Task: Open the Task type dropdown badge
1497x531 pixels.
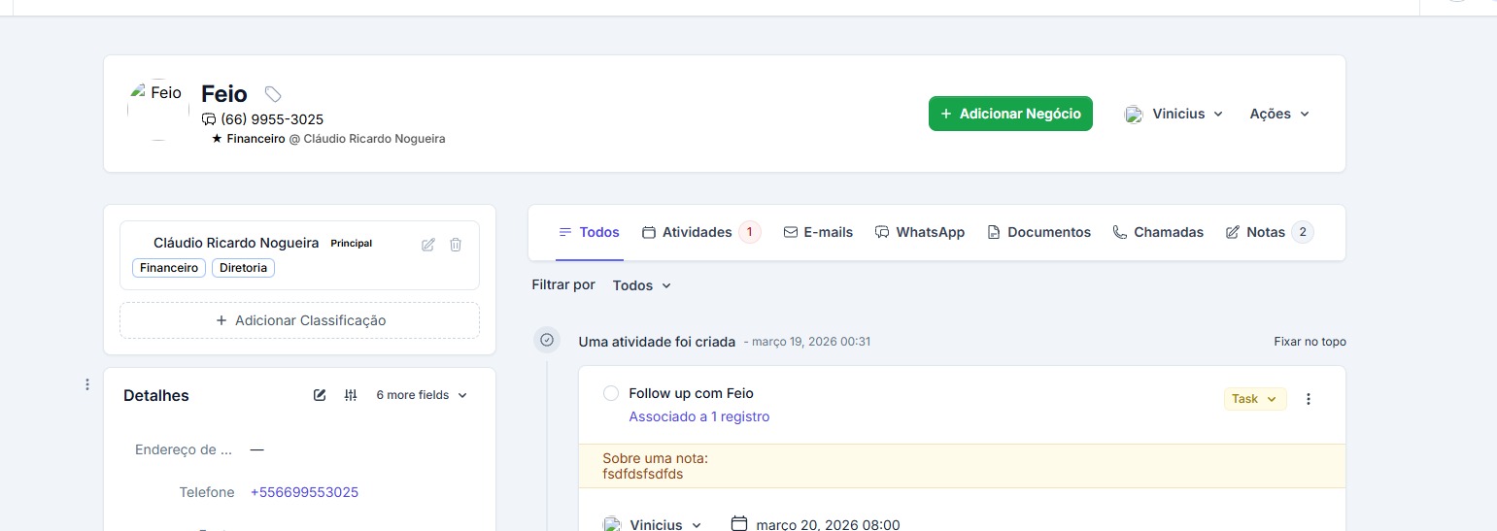Action: tap(1254, 399)
